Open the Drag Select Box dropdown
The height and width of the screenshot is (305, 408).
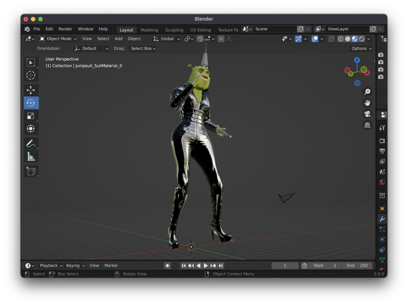(x=143, y=49)
